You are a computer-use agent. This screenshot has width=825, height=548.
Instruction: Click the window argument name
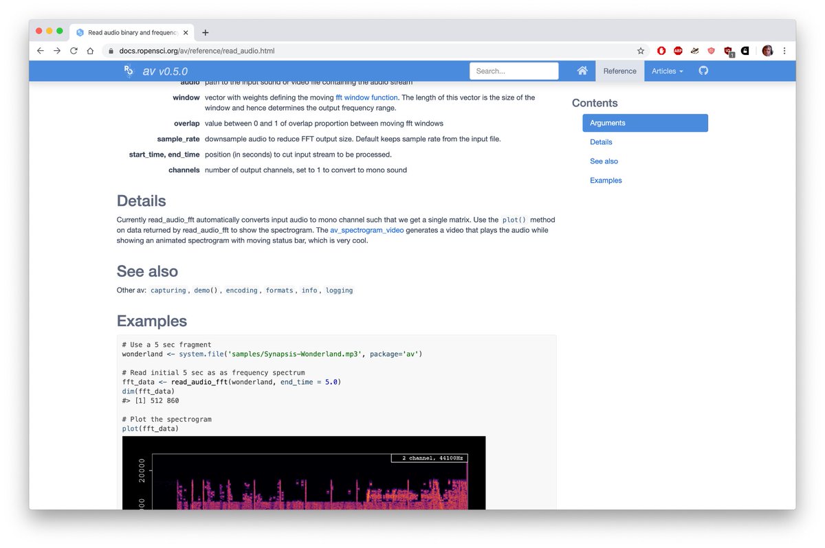pyautogui.click(x=186, y=98)
